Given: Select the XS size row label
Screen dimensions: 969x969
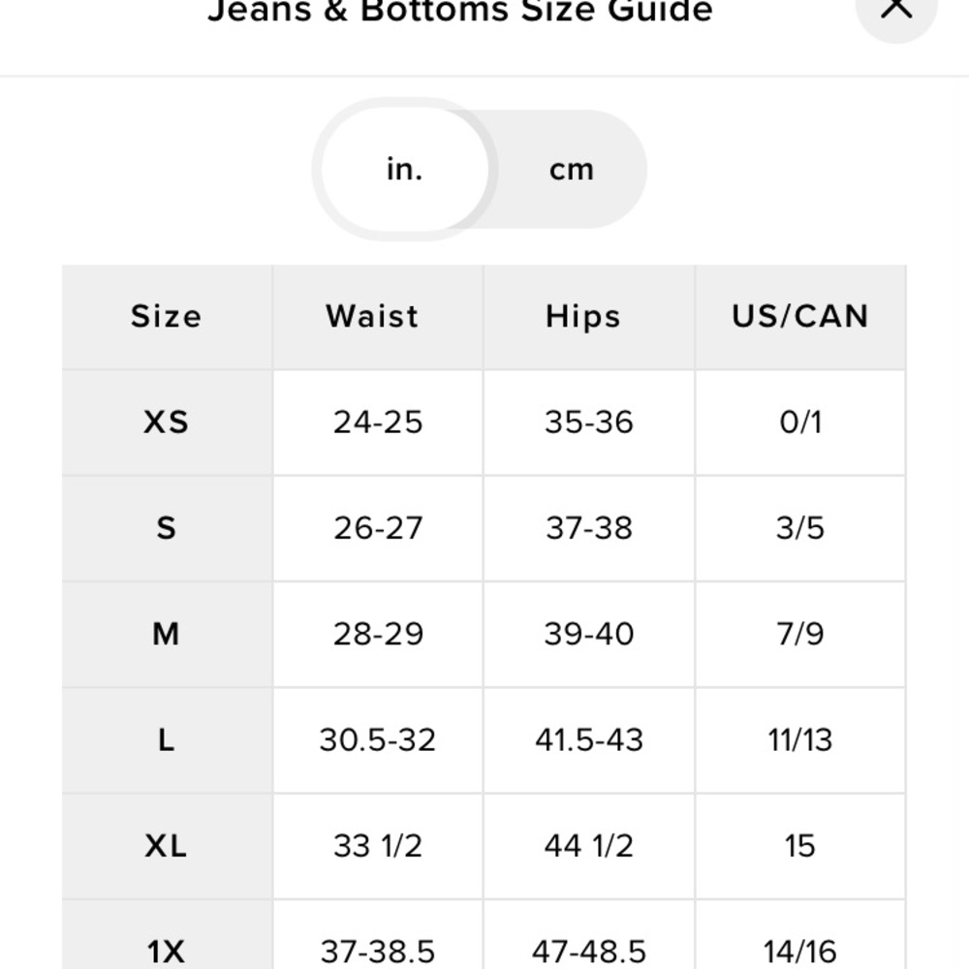Looking at the screenshot, I should coord(167,422).
